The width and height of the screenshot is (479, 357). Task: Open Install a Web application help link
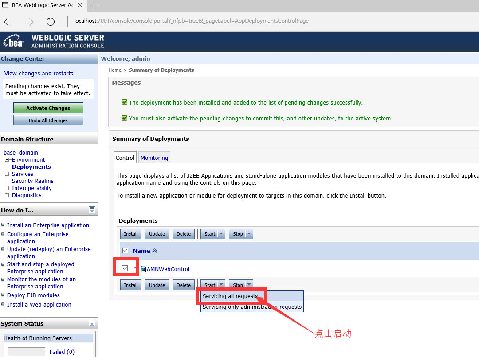coord(39,305)
